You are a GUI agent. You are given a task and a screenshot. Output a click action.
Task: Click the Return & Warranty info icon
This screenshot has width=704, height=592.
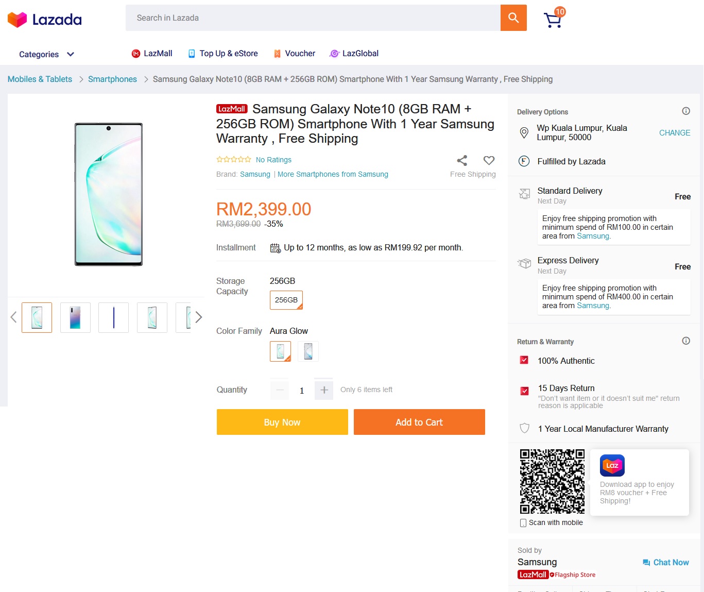[x=686, y=341]
